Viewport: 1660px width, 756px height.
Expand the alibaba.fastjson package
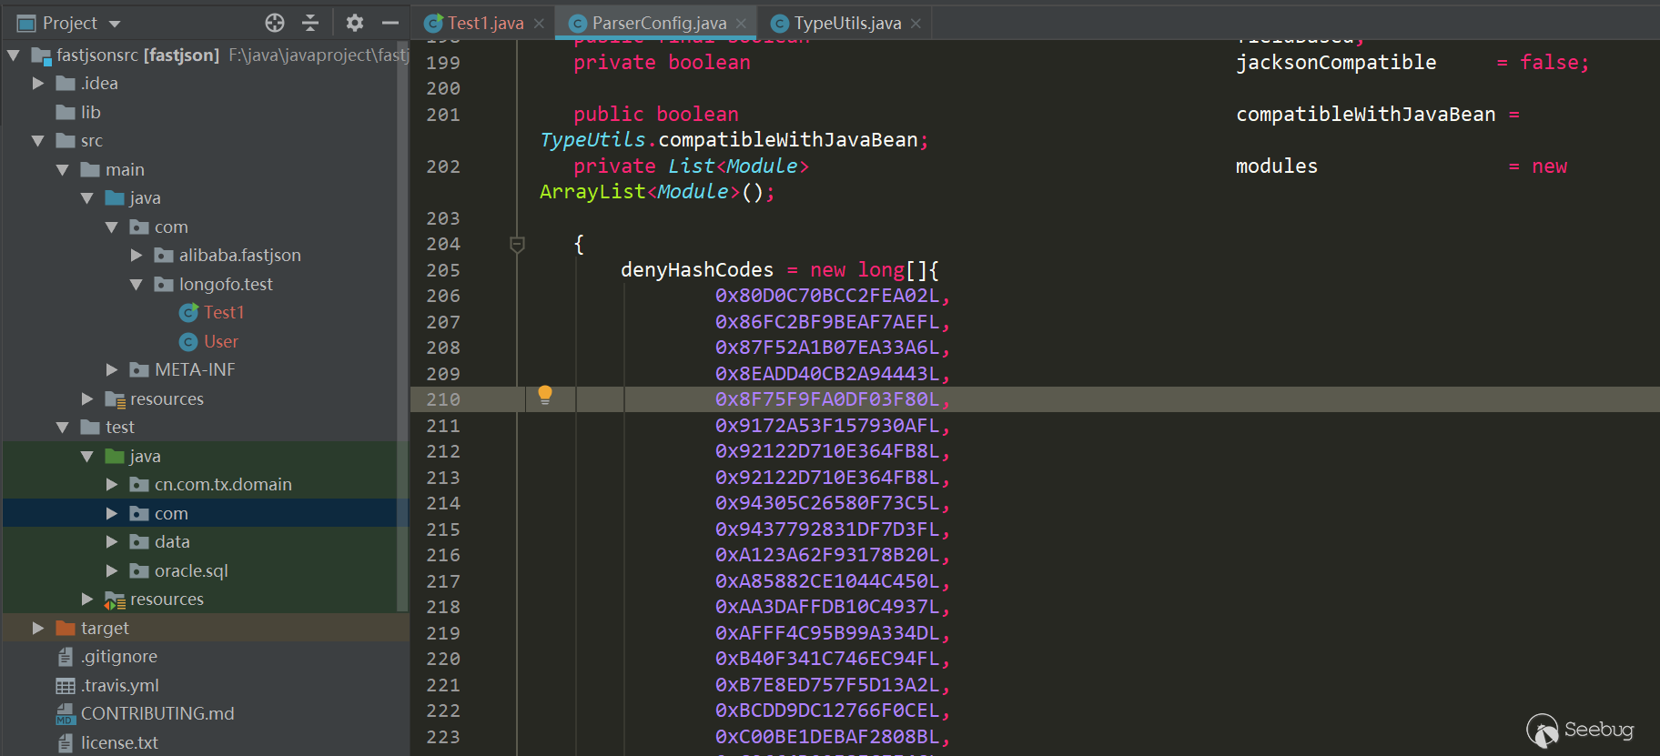pyautogui.click(x=137, y=256)
